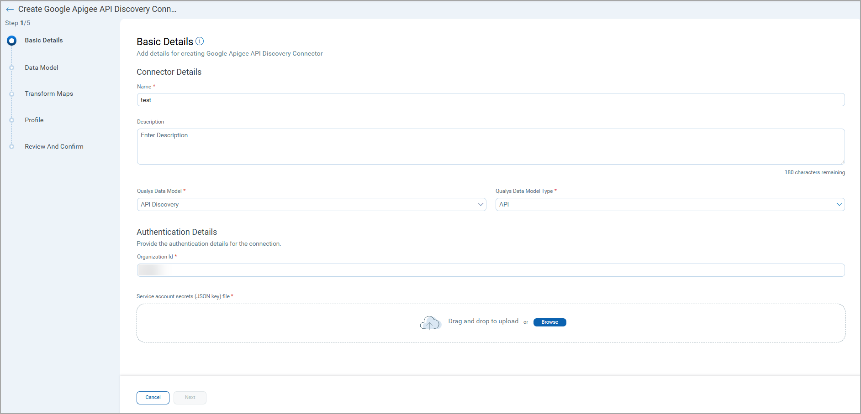Click the Basic Details info icon
This screenshot has height=414, width=861.
pyautogui.click(x=200, y=41)
